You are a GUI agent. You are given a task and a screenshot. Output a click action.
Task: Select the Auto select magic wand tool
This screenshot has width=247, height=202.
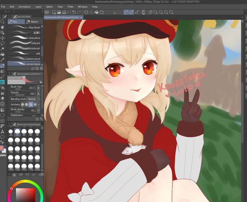(x=3, y=49)
